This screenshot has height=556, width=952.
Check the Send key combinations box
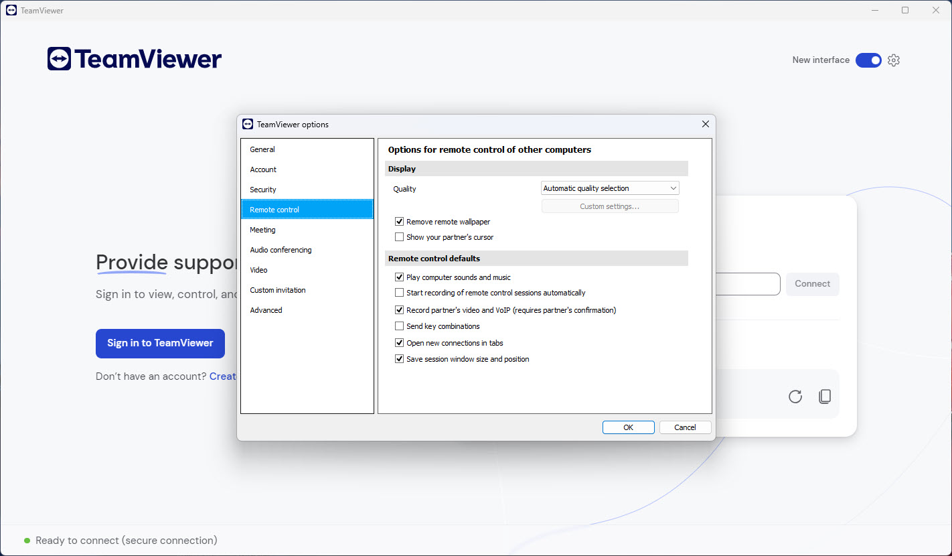tap(400, 326)
